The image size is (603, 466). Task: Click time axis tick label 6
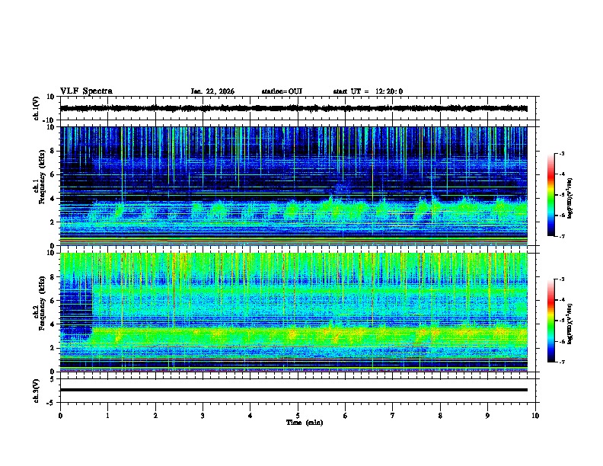point(346,416)
